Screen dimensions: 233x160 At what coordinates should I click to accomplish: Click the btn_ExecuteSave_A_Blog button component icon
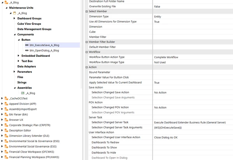27,45
